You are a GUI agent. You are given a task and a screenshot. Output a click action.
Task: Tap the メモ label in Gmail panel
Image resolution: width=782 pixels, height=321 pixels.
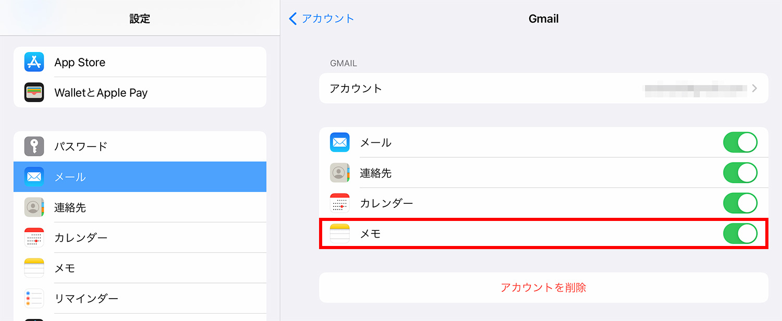pos(371,234)
